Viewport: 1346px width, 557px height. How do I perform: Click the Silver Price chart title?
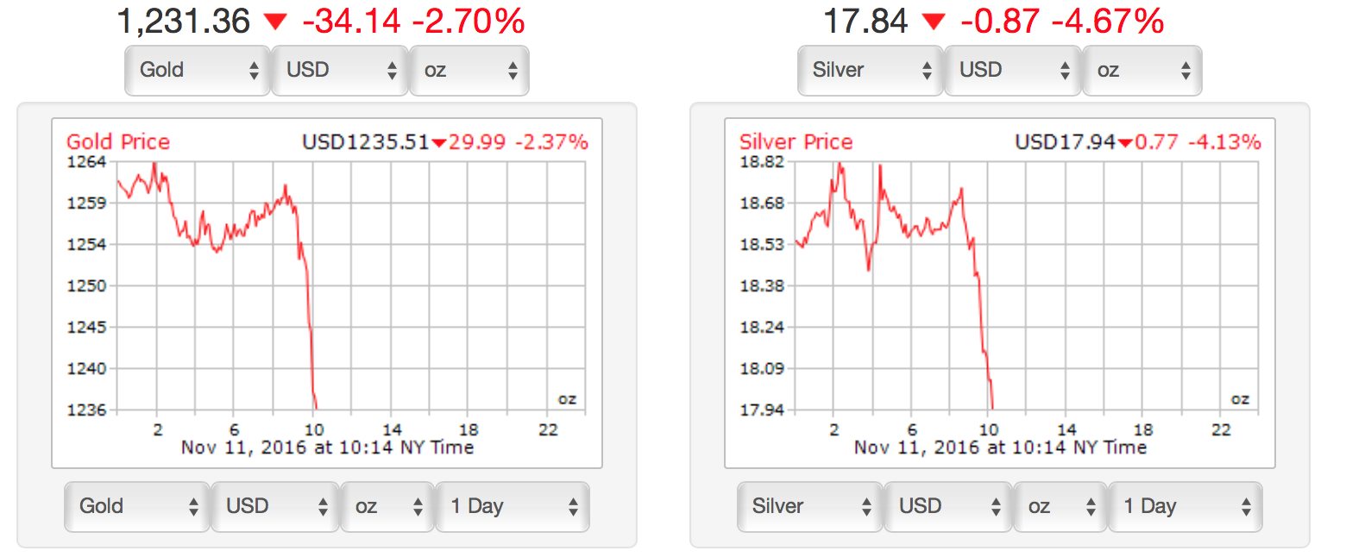tap(796, 142)
